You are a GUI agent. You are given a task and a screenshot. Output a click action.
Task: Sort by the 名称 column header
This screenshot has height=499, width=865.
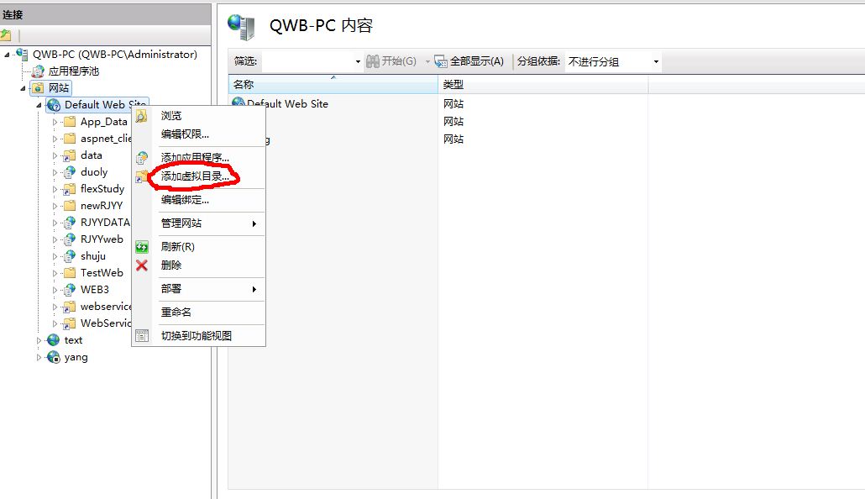(333, 85)
